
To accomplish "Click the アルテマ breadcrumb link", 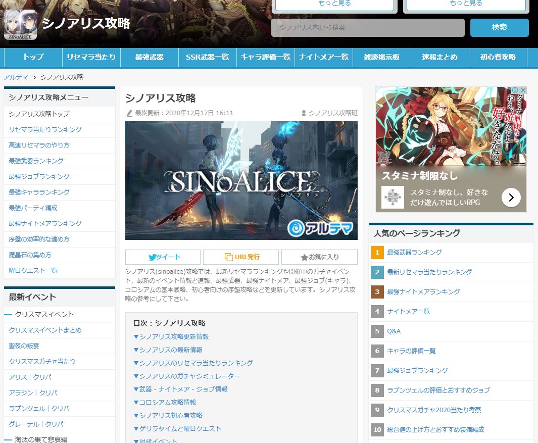I will click(16, 77).
